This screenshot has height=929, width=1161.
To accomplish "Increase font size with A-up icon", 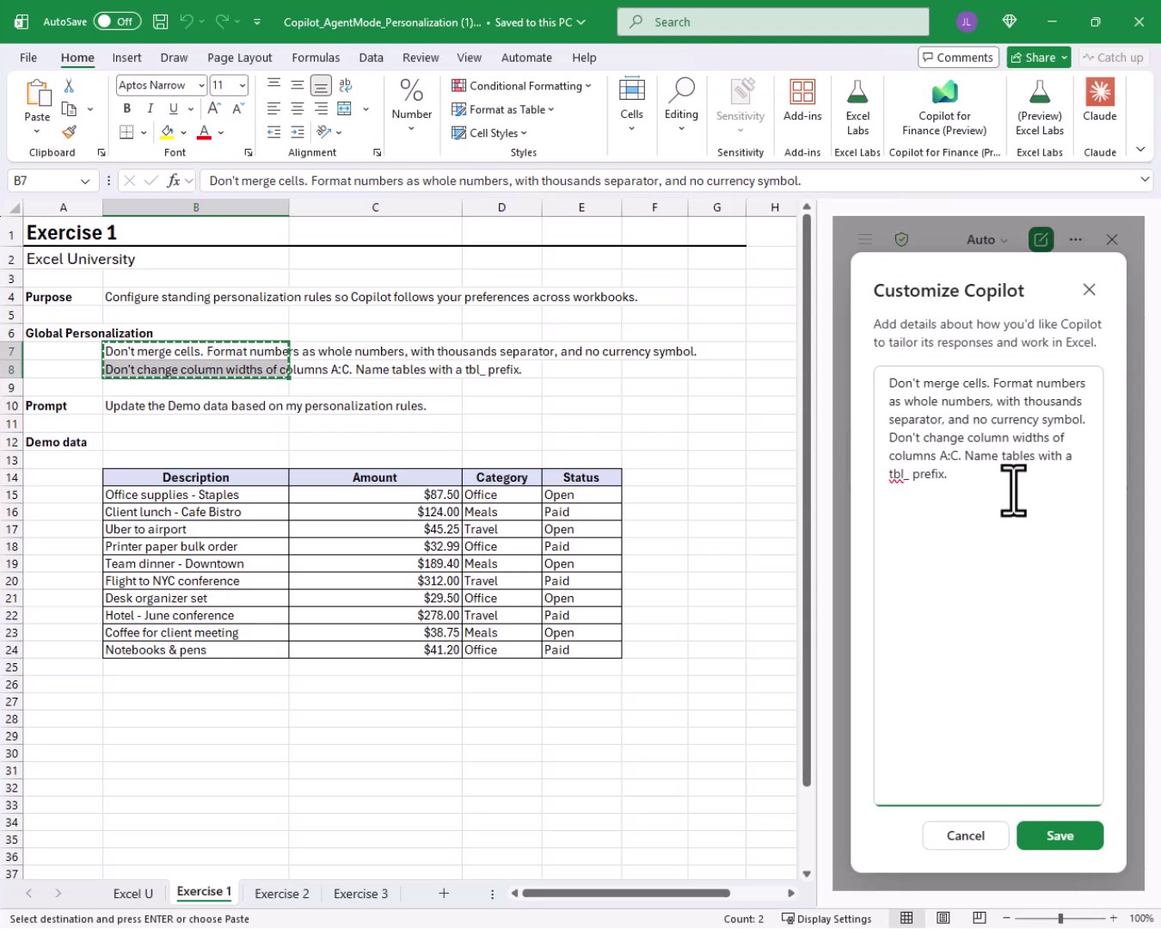I will click(214, 108).
